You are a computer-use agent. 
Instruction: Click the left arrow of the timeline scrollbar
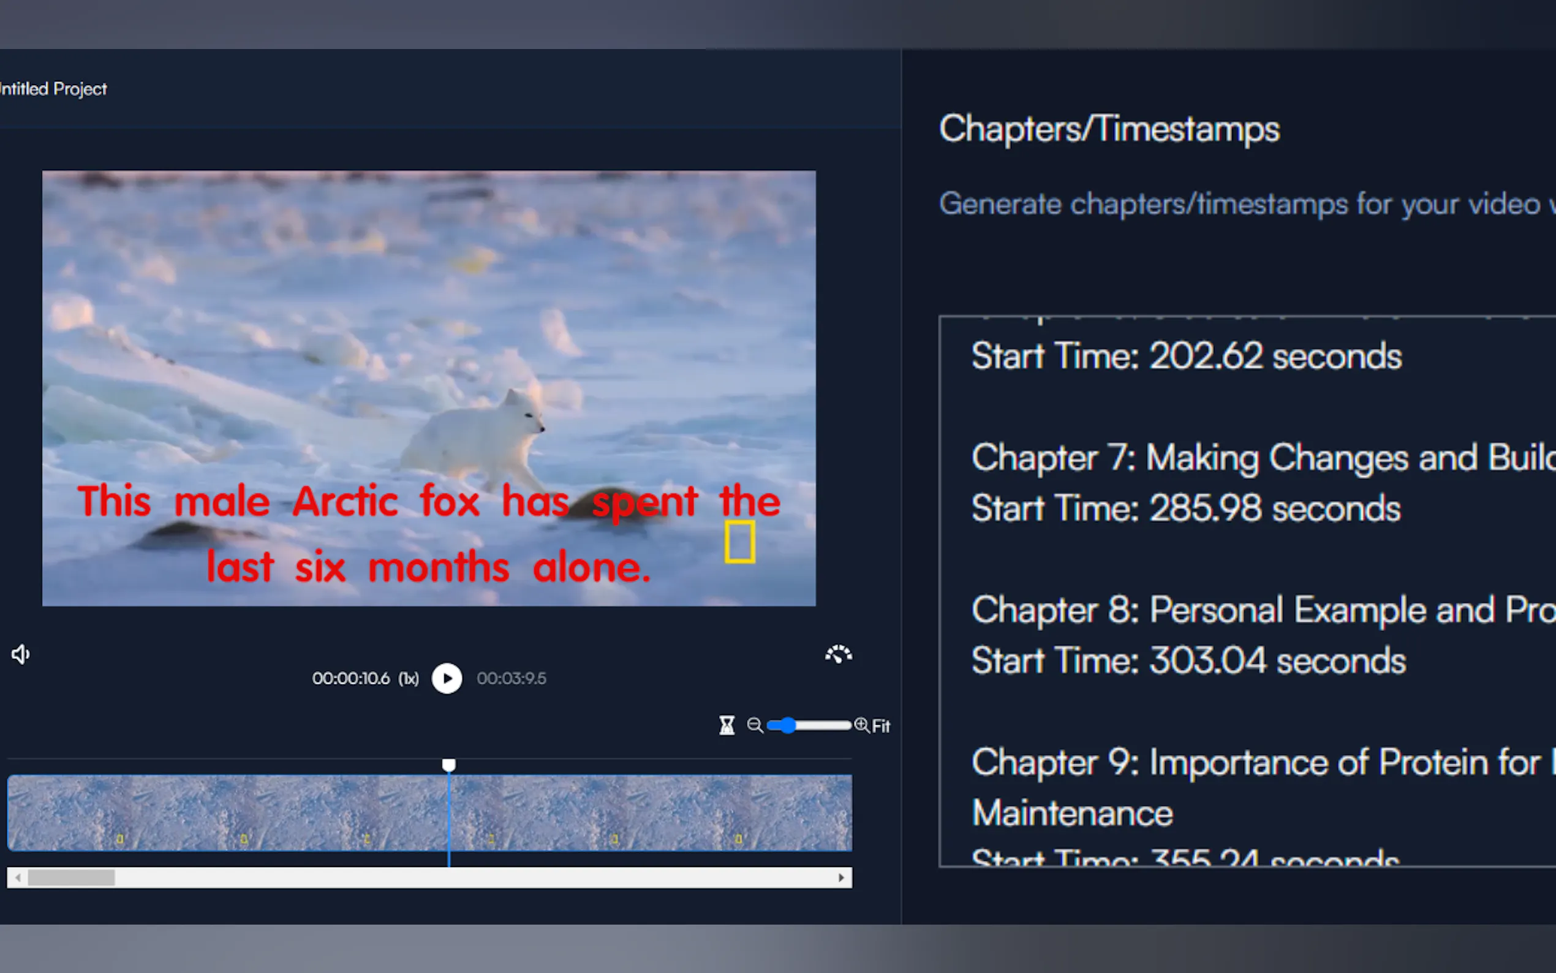(x=17, y=878)
